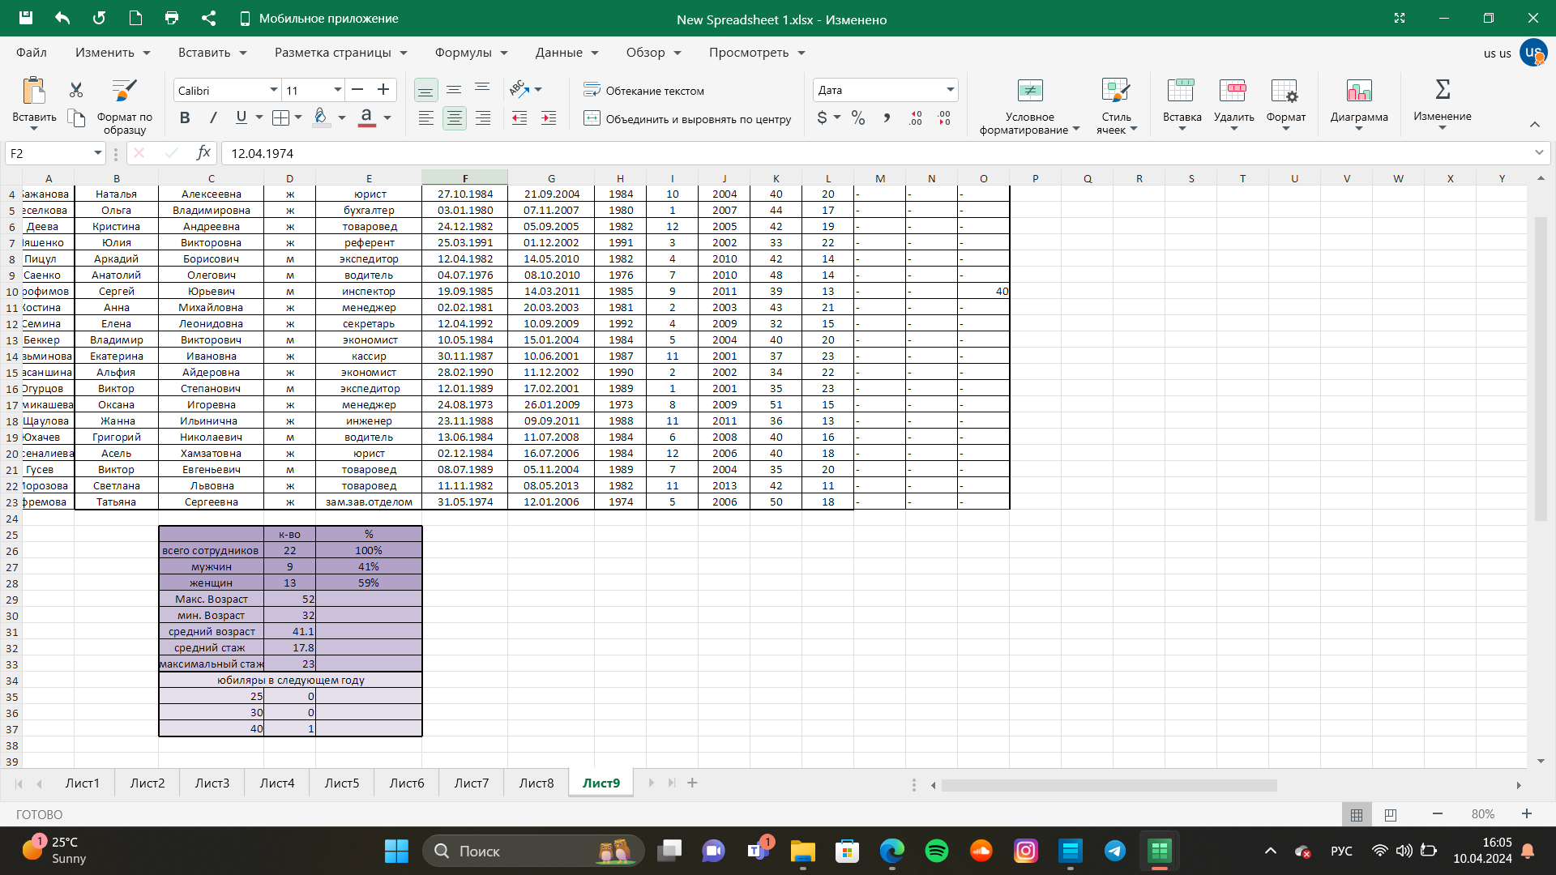Toggle Merge and center (Объединить и выровнять по центру)

(x=687, y=118)
